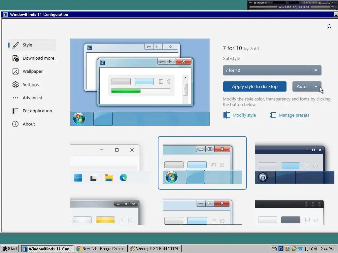Click the large 7 for 10 style preview
This screenshot has height=253, width=338.
tap(140, 82)
